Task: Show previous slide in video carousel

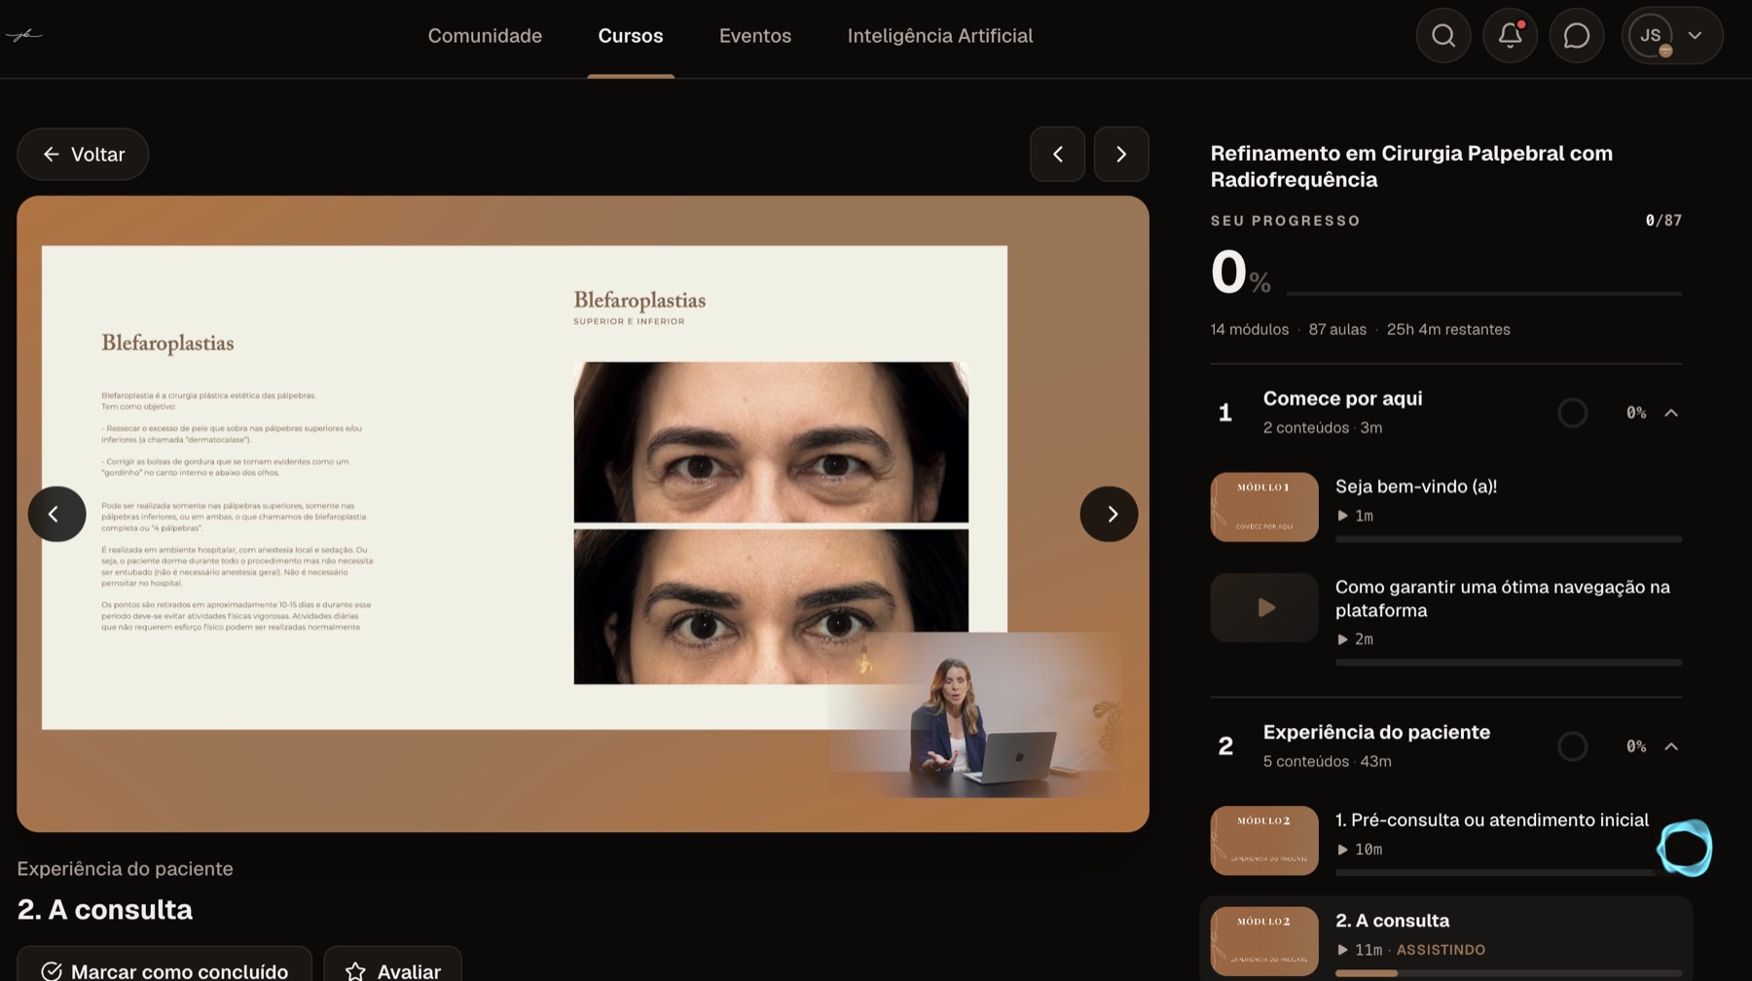Action: 56,514
